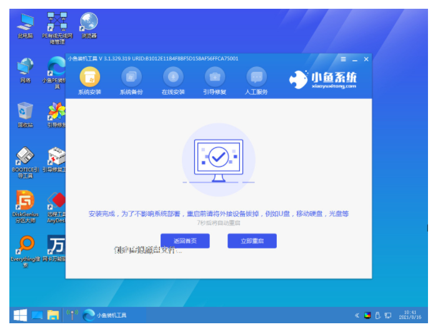Click the 小鱼系统 logo
Viewport: 448px width, 327px height.
coord(323,79)
